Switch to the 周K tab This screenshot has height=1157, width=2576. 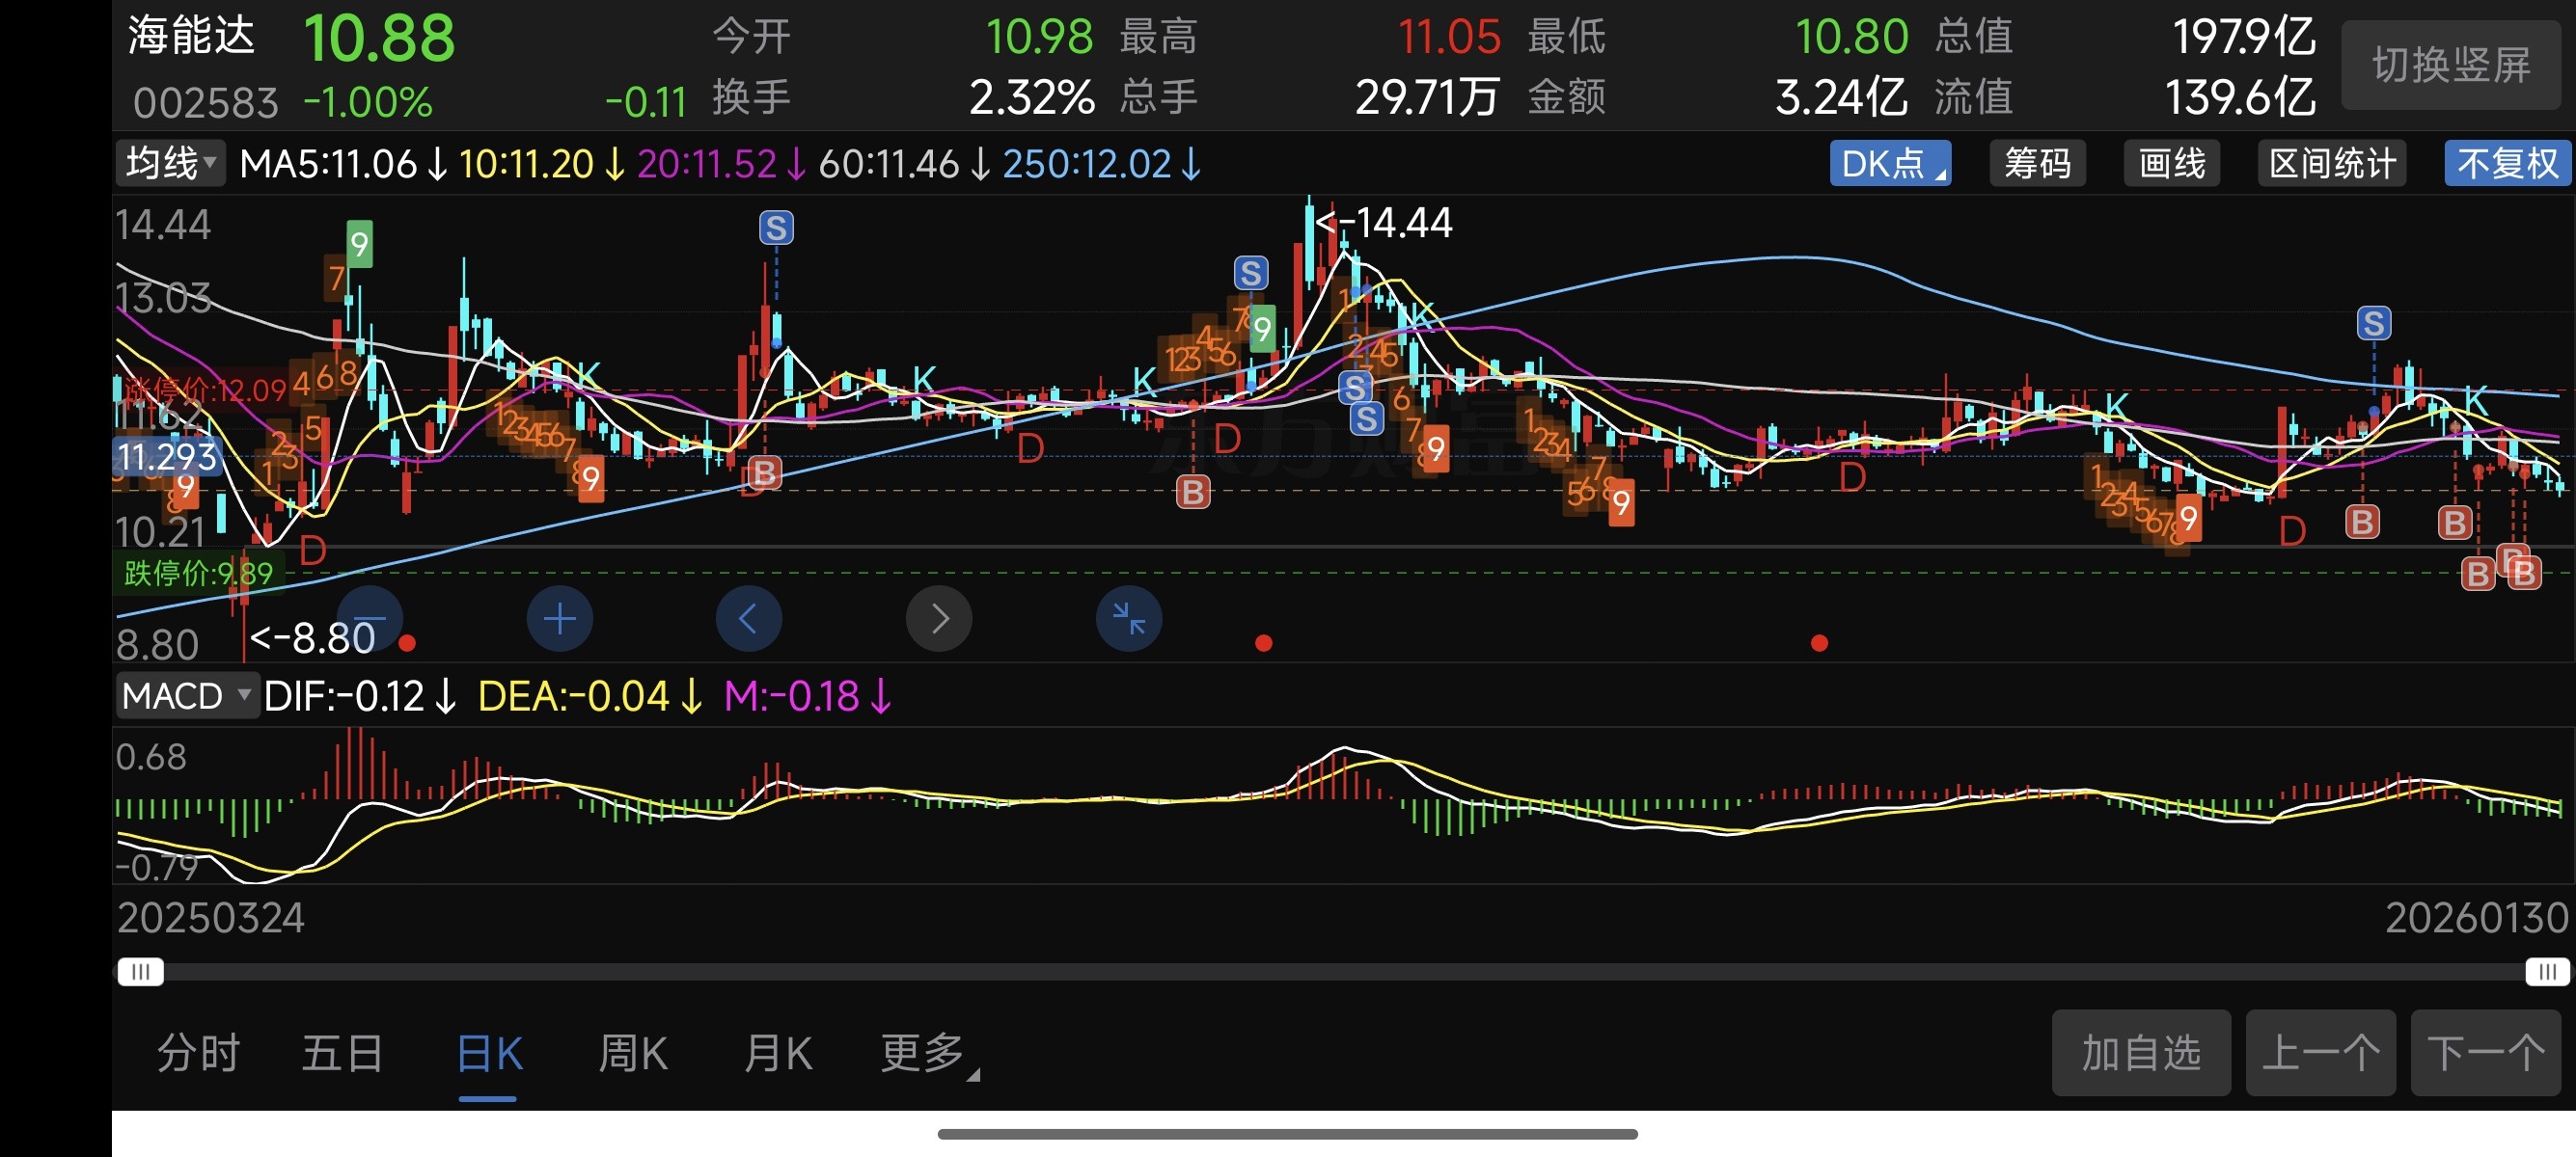click(632, 1053)
